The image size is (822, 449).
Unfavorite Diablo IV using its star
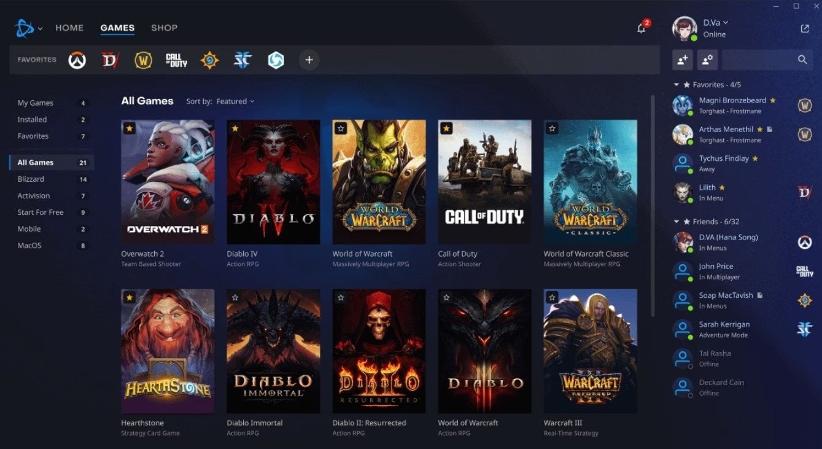point(235,128)
